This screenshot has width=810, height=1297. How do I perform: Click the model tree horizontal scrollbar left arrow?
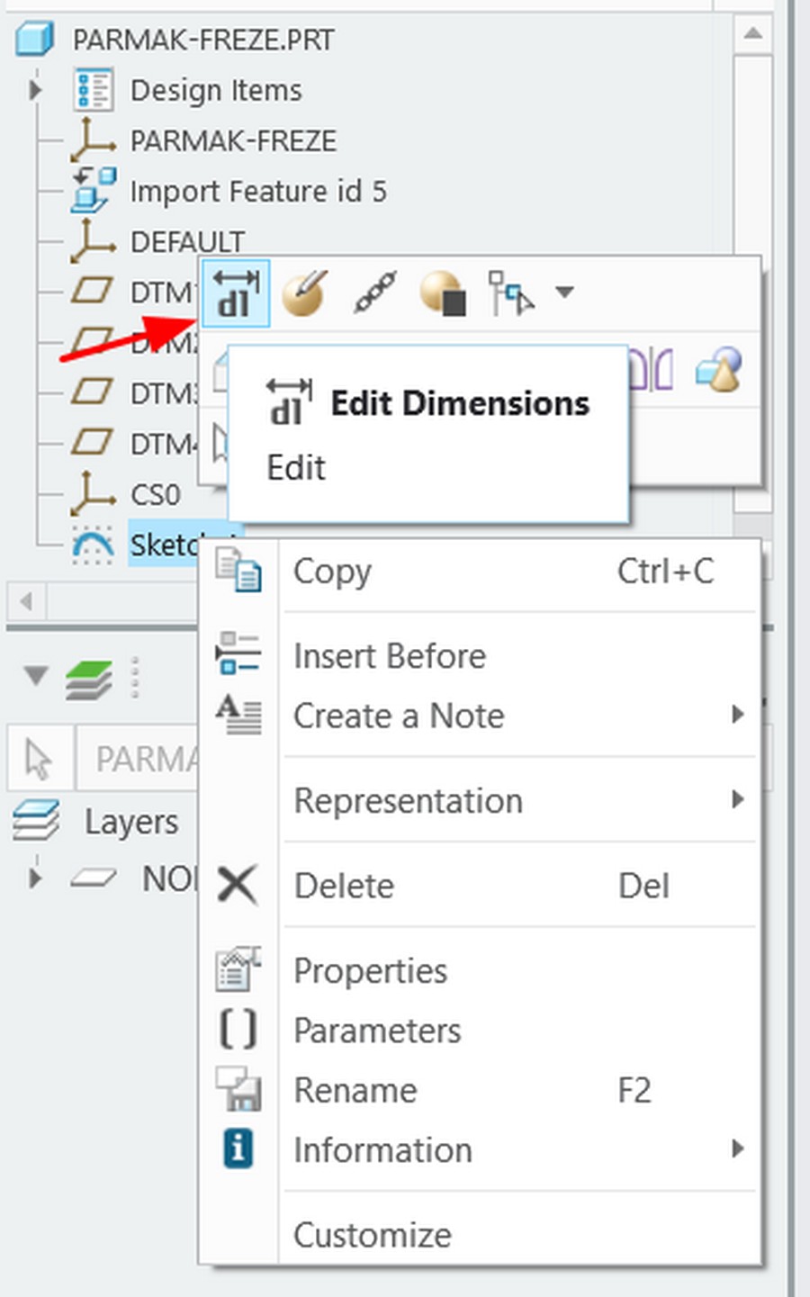25,600
